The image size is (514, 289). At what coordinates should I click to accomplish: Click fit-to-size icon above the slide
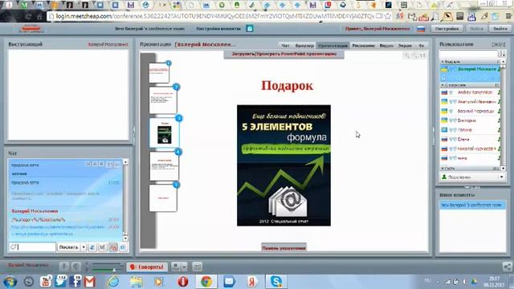[423, 55]
